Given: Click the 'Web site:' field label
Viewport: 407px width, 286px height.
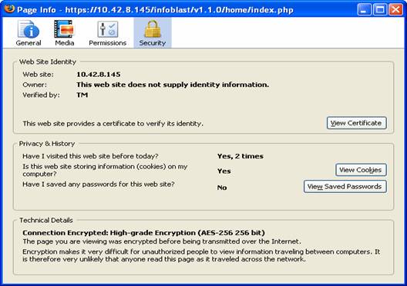Looking at the screenshot, I should coord(39,75).
